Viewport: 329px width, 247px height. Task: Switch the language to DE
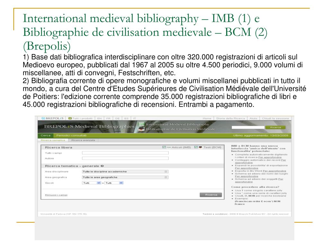pyautogui.click(x=118, y=118)
